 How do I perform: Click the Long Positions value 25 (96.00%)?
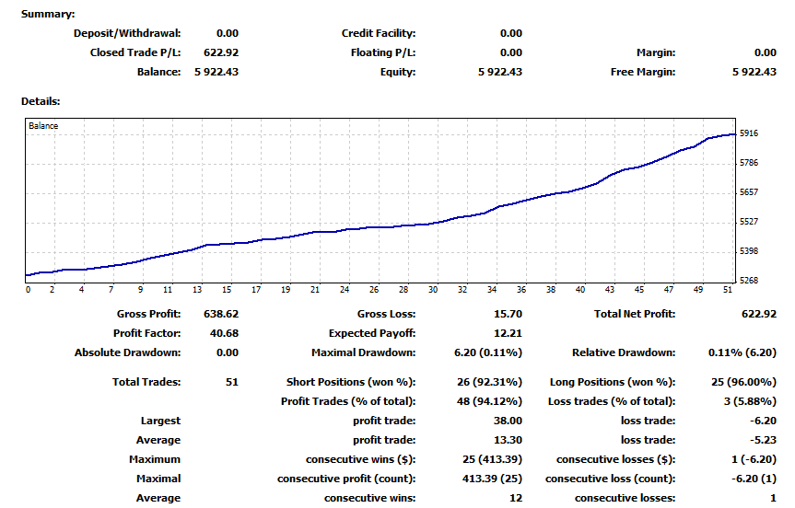click(x=743, y=382)
